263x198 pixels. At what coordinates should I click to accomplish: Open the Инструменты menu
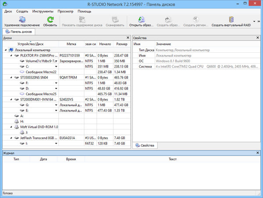tap(43, 11)
